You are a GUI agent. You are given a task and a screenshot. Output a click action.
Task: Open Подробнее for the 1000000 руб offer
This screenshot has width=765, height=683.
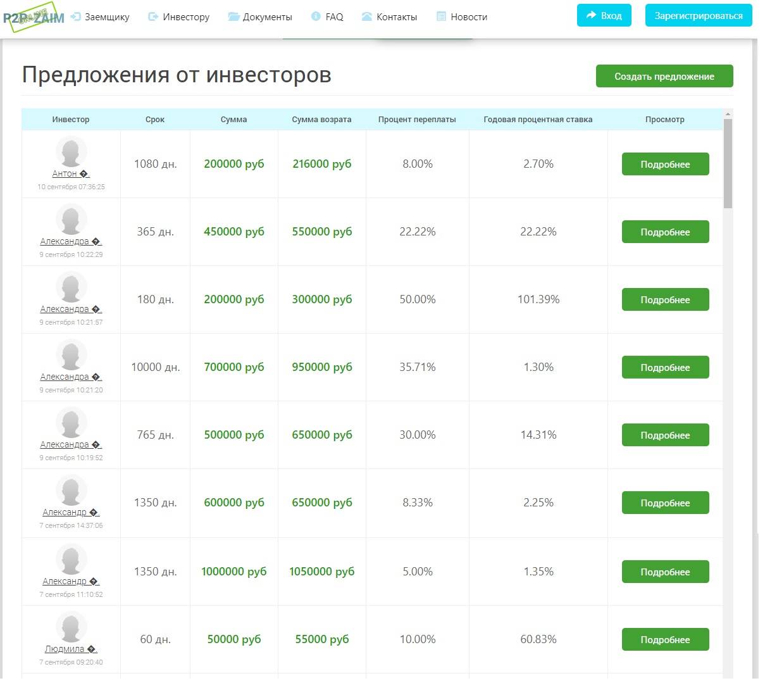click(665, 572)
